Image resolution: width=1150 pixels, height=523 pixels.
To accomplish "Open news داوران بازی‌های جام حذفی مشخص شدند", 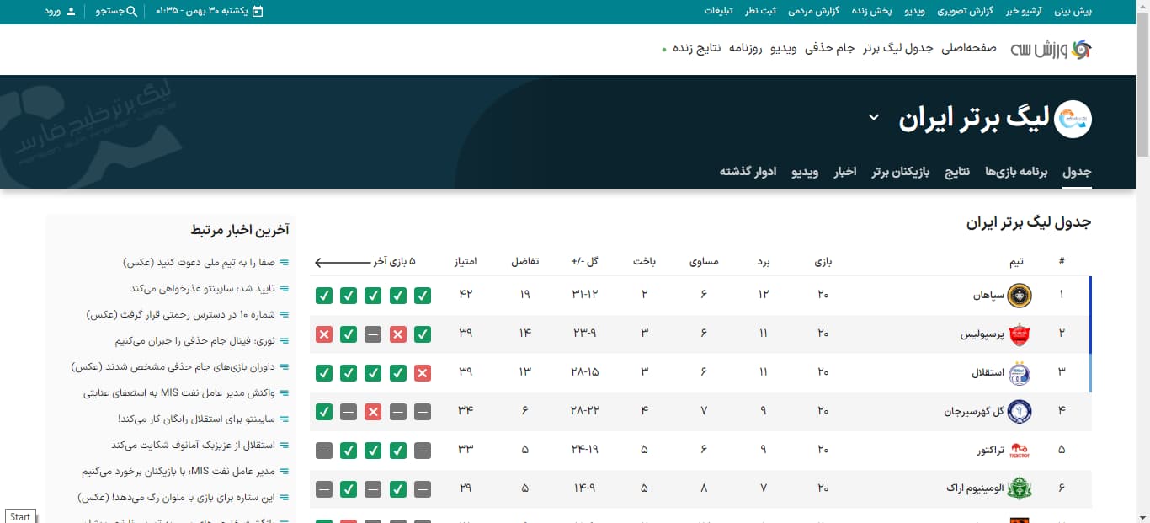I will click(173, 367).
